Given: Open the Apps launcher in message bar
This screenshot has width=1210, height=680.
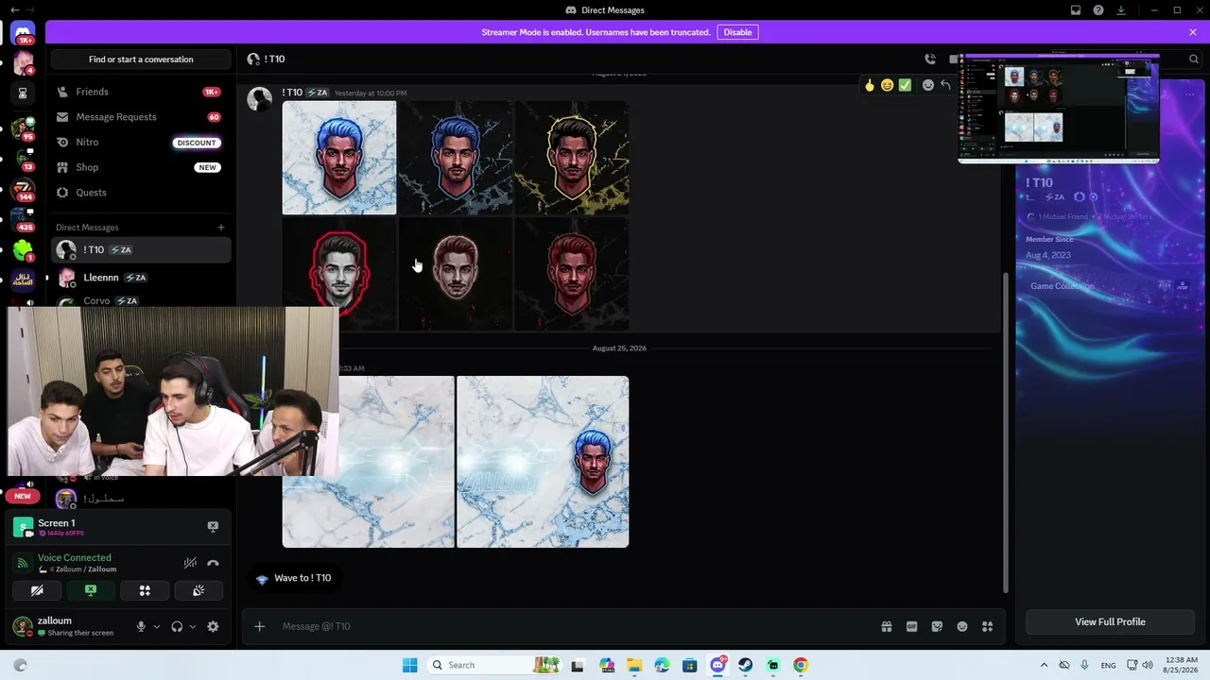Looking at the screenshot, I should tap(988, 626).
